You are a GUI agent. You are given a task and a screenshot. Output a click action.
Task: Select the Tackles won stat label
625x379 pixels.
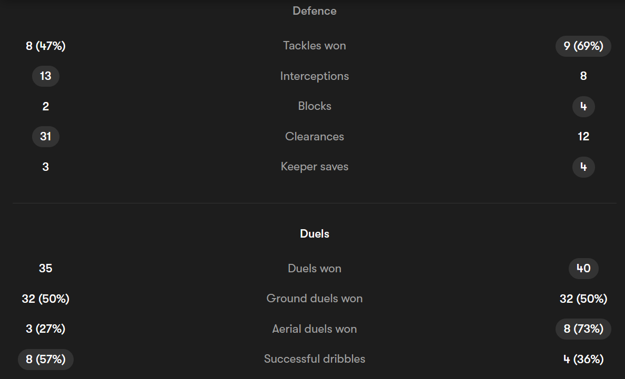(314, 46)
